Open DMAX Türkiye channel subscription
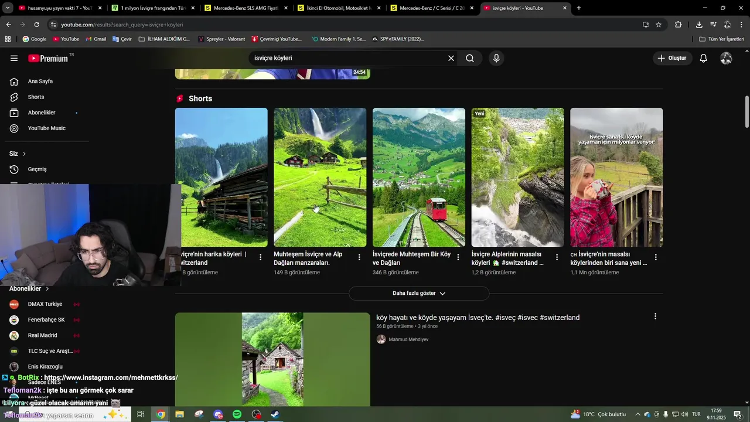Screen dimensions: 750x422 tap(45, 304)
